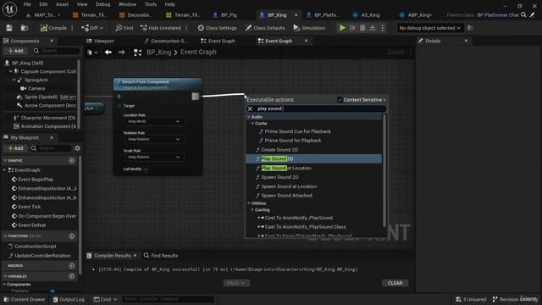Open Class Defaults

pos(265,28)
